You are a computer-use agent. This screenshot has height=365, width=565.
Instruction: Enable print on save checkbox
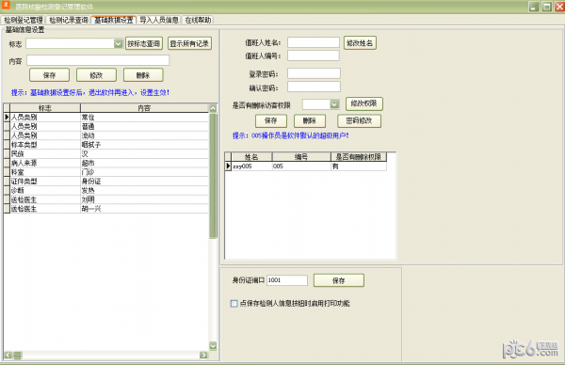(x=234, y=304)
